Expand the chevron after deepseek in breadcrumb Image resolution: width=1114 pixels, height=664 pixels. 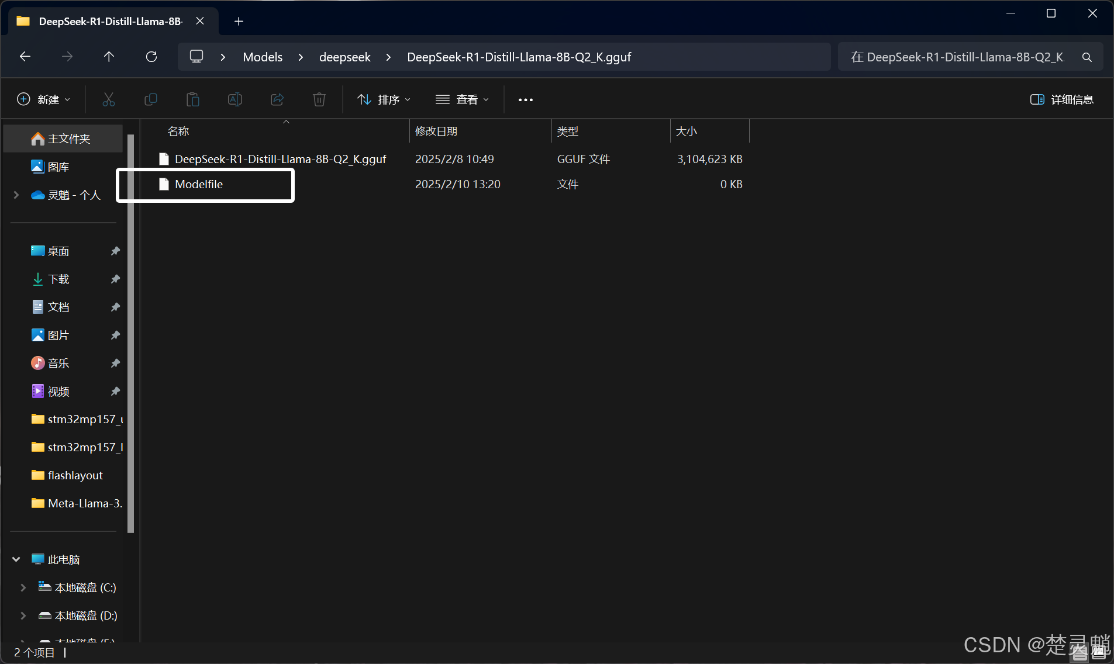click(388, 57)
